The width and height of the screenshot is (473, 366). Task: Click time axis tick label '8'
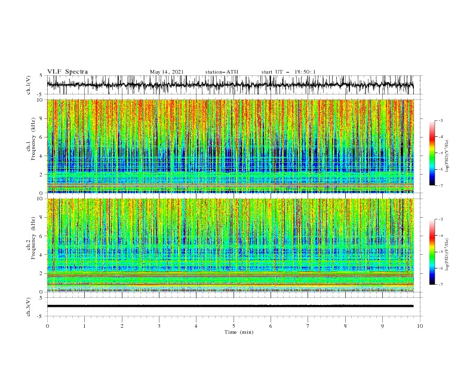[x=345, y=326]
